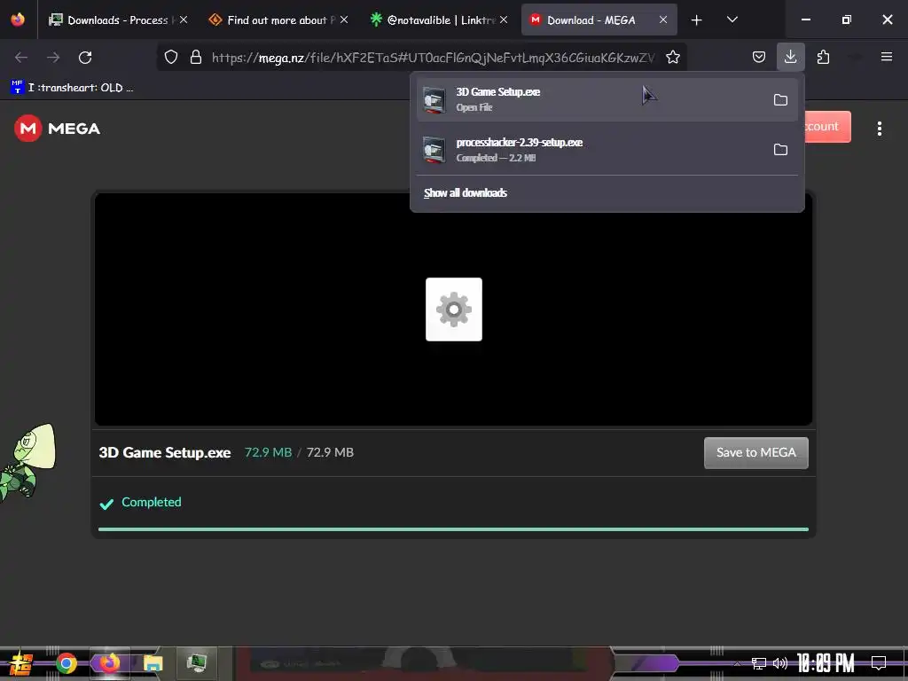The height and width of the screenshot is (681, 908).
Task: Bookmark this page with star icon
Action: point(673,58)
